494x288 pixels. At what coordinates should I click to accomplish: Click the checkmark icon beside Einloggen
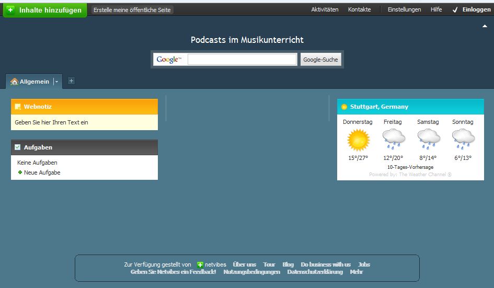pyautogui.click(x=455, y=10)
